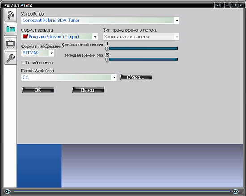Open the signal antenna settings tab
This screenshot has width=246, height=196.
[10, 15]
